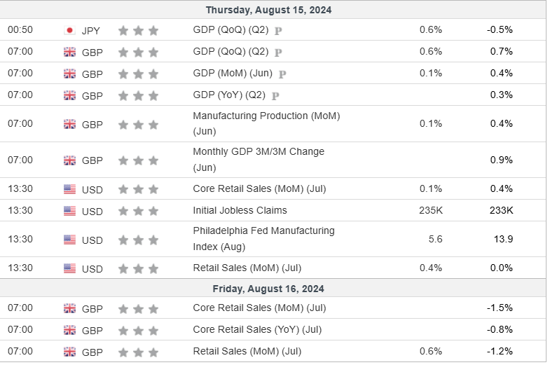
Task: Click the P icon on the GBP GDP (QoQ) row
Action: [x=278, y=52]
